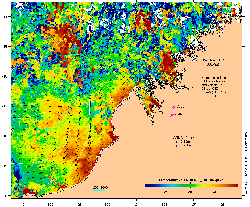Click the magenta drifter legend symbol

click(x=172, y=115)
